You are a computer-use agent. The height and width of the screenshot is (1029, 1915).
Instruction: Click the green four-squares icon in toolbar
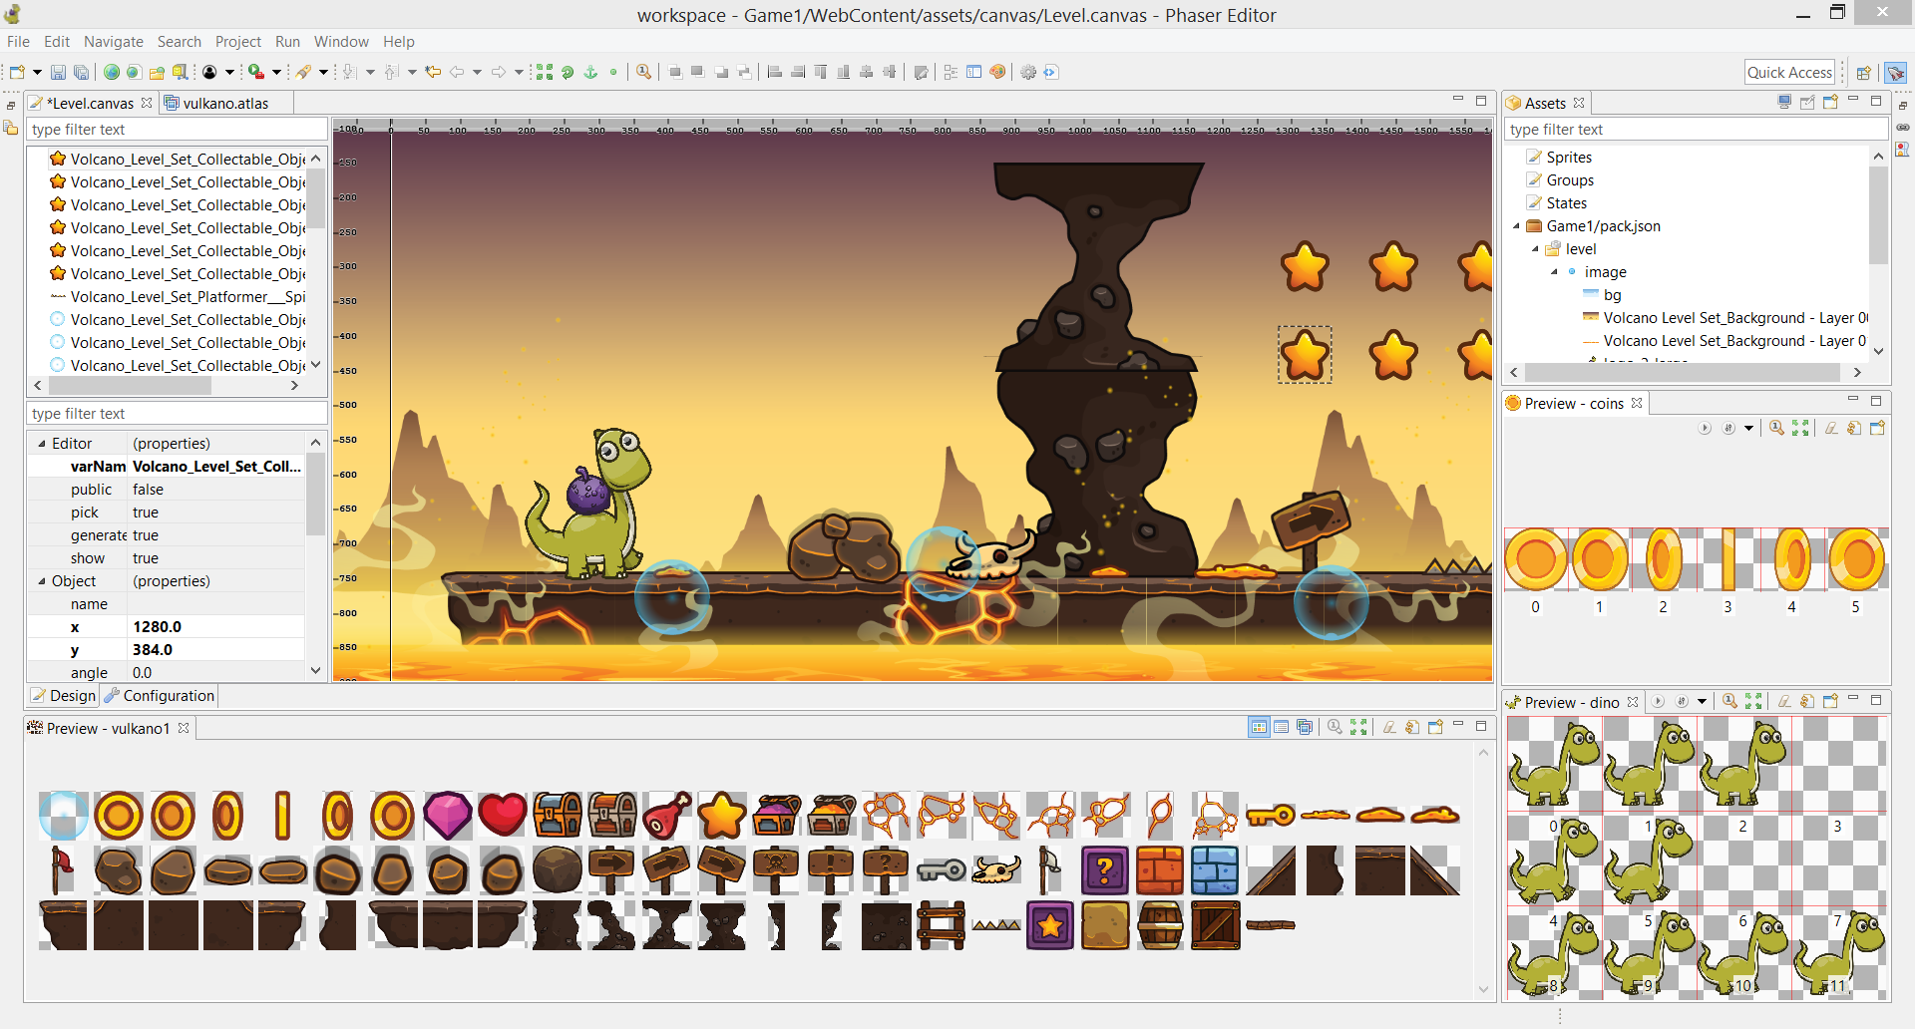(x=545, y=72)
